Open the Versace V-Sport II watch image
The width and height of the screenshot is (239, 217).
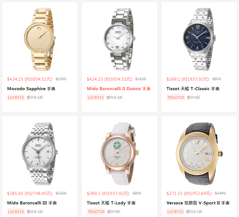pos(199,154)
